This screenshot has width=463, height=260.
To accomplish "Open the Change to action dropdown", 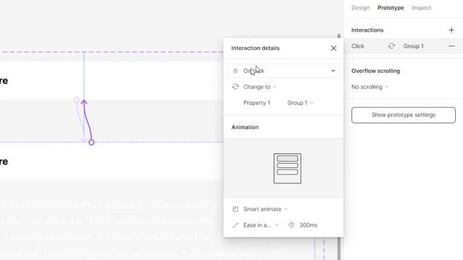I will point(260,87).
